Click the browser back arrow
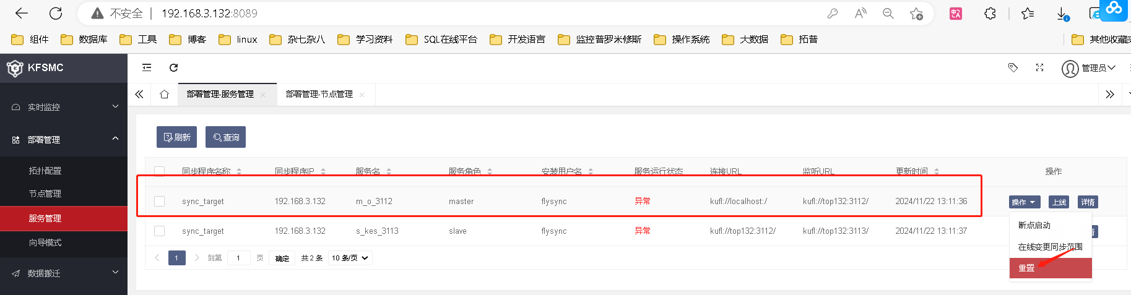This screenshot has width=1131, height=295. point(22,13)
